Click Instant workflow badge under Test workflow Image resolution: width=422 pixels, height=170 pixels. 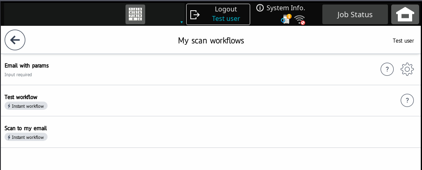point(26,106)
